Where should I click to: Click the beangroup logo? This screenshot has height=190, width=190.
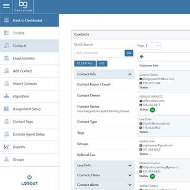click(x=23, y=6)
